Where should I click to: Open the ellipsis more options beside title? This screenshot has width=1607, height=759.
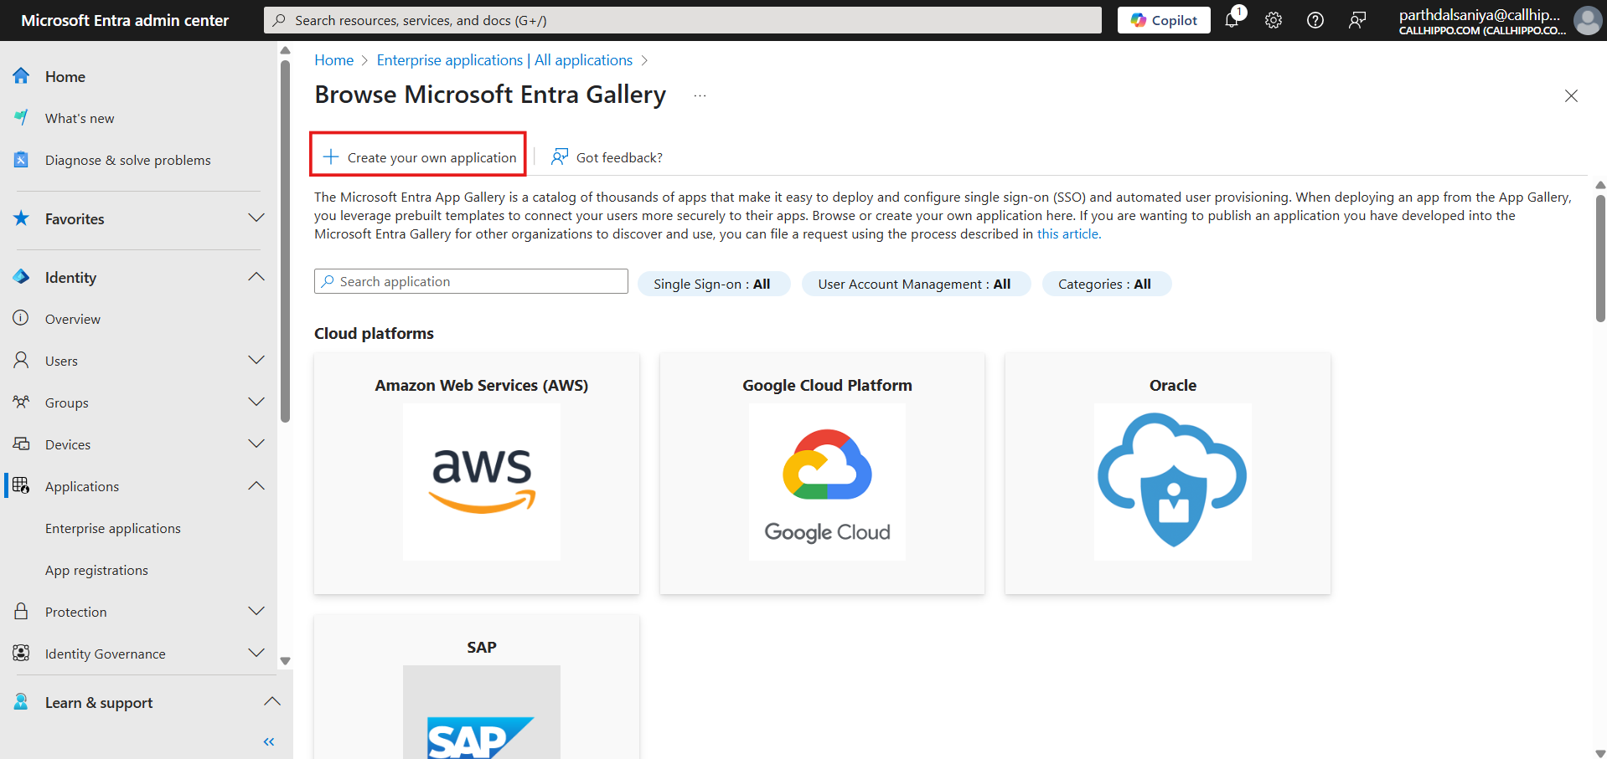[700, 95]
